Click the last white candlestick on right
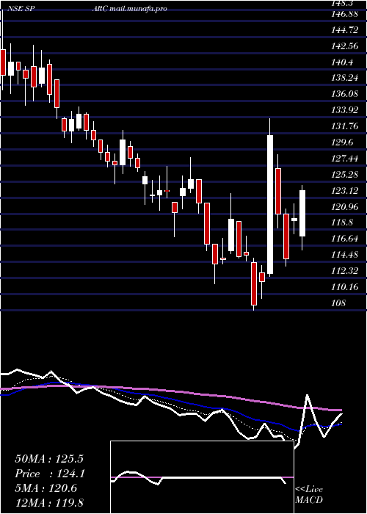The height and width of the screenshot is (514, 367). 302,213
